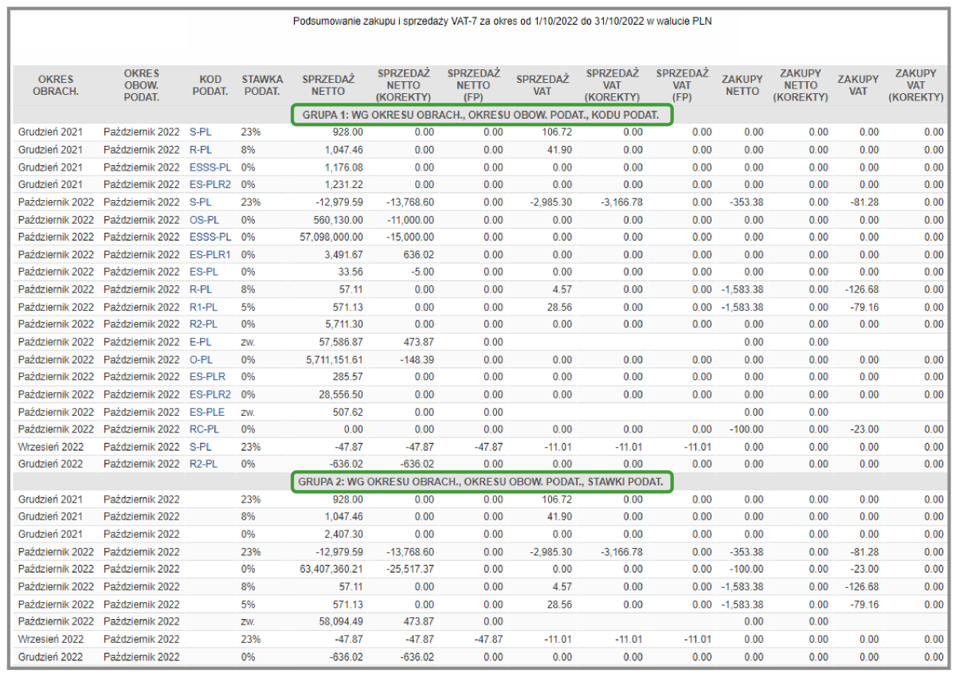This screenshot has height=674, width=956.
Task: Select the value 285.57
Action: click(x=348, y=377)
